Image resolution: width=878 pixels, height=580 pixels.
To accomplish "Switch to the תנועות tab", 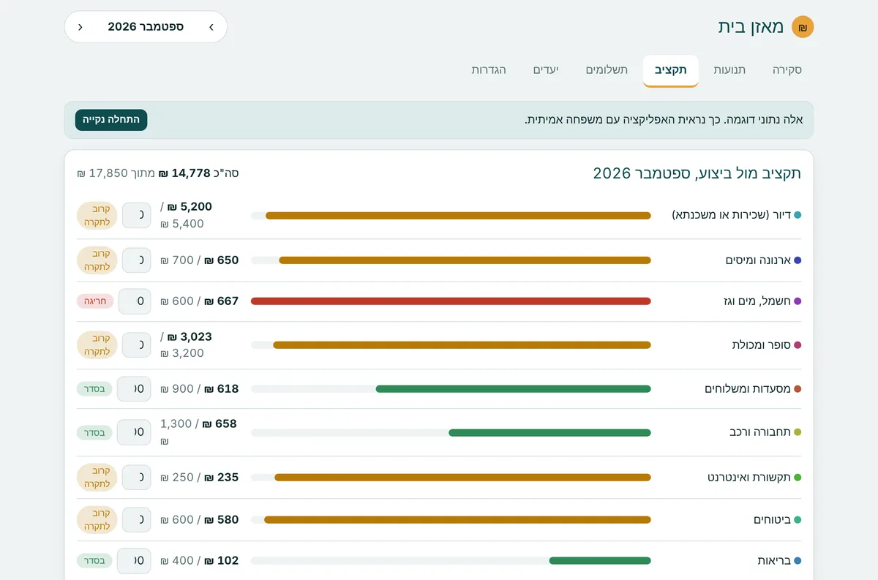I will (x=729, y=70).
